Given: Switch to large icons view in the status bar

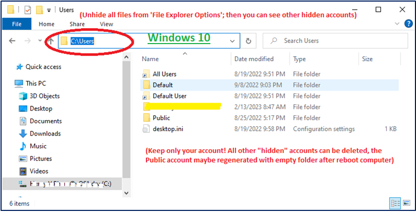Looking at the screenshot, I should tap(406, 203).
